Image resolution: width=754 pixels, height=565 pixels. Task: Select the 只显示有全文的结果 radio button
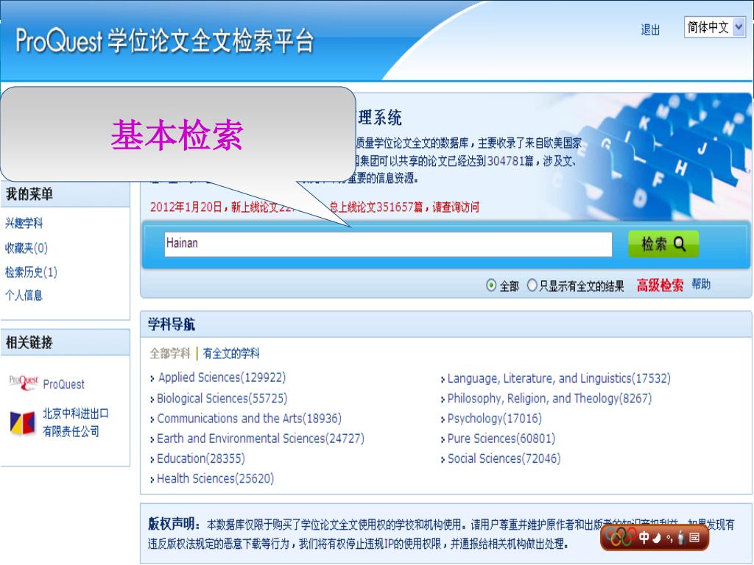click(x=532, y=285)
